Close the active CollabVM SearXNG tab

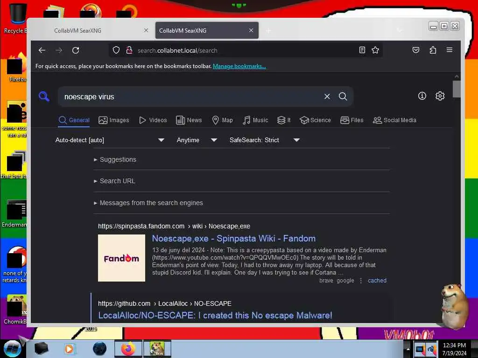(x=251, y=30)
